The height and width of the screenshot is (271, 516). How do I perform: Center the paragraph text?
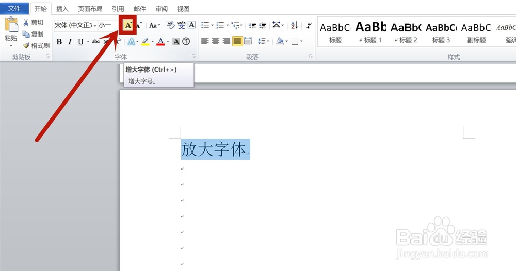click(x=216, y=41)
